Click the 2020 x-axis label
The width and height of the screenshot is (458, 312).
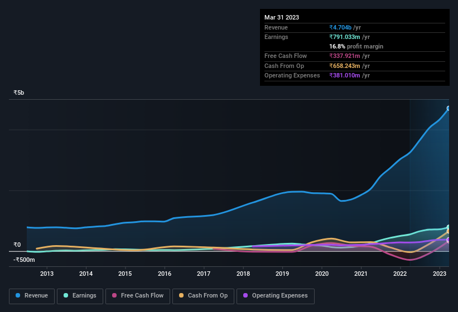coord(321,274)
